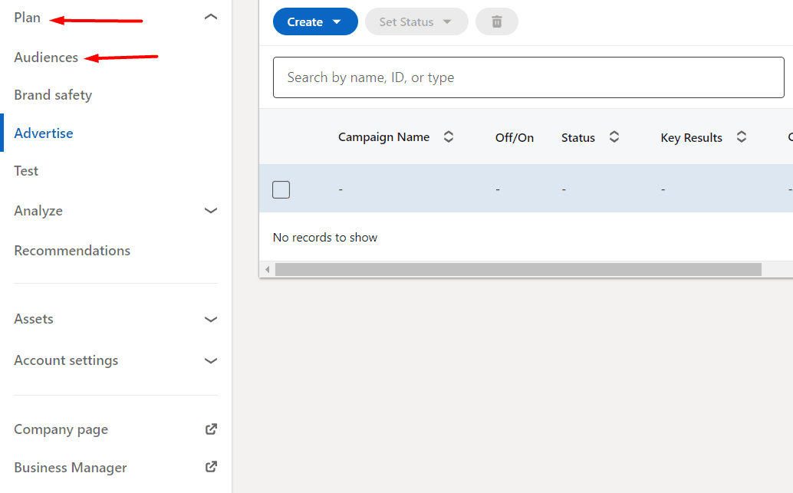Open Company page external link icon
Image resolution: width=793 pixels, height=493 pixels.
pos(211,429)
